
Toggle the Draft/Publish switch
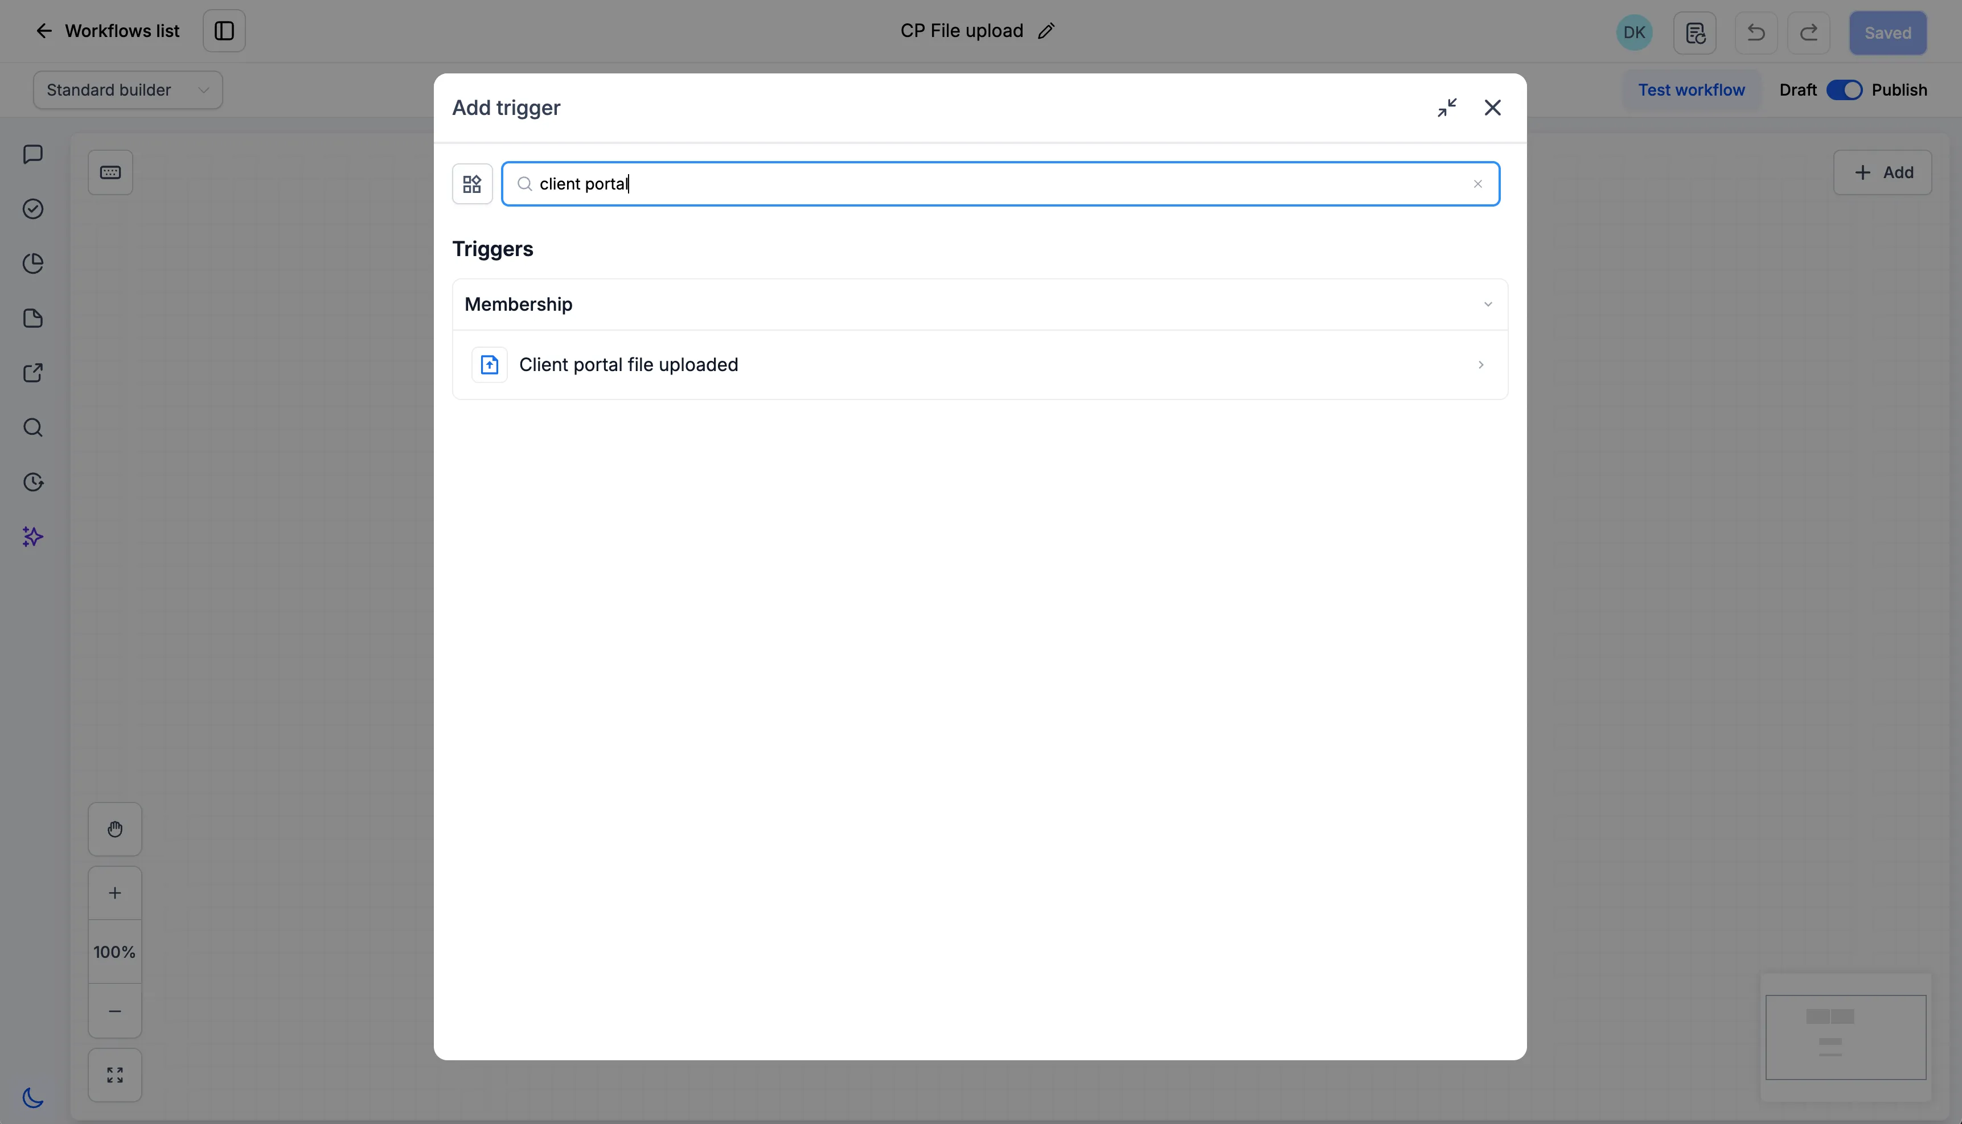click(1844, 89)
